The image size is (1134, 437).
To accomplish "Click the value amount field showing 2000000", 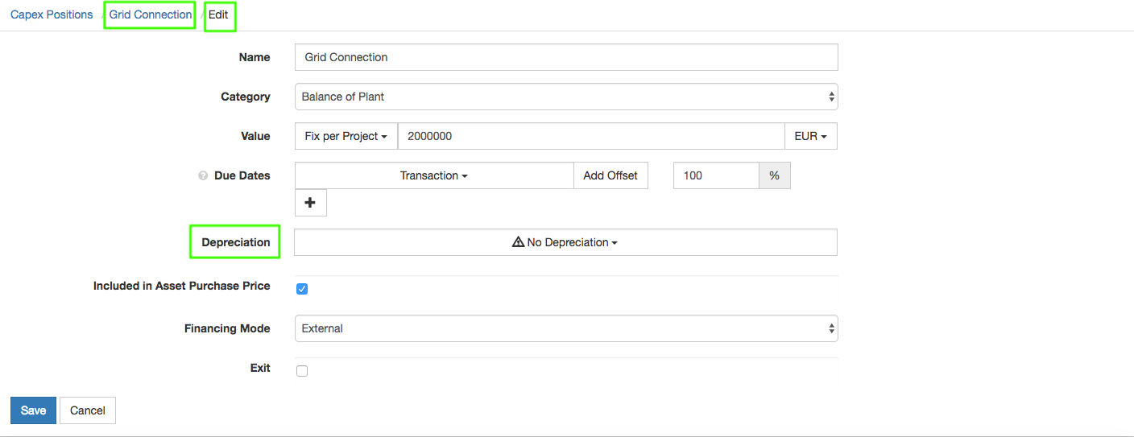I will pos(590,136).
